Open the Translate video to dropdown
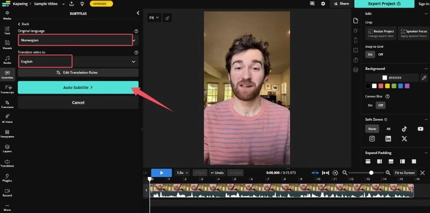This screenshot has height=213, width=430. pos(78,62)
